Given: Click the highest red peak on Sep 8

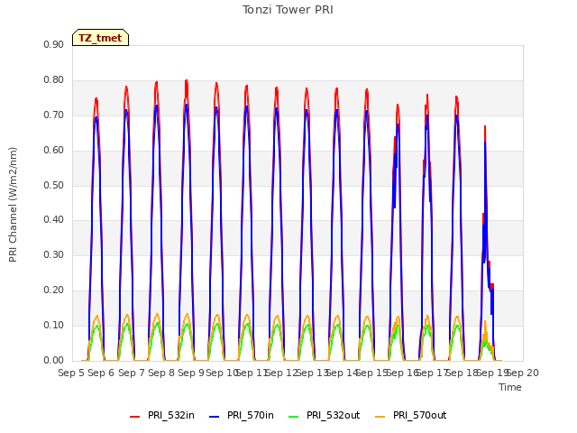Looking at the screenshot, I should pos(187,80).
